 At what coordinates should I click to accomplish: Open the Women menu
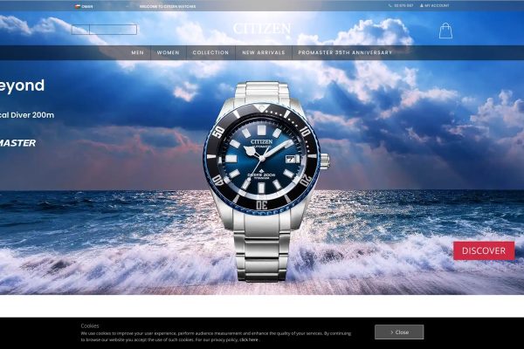coord(168,52)
